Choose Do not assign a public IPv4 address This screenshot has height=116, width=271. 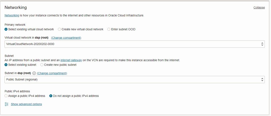click(51, 96)
